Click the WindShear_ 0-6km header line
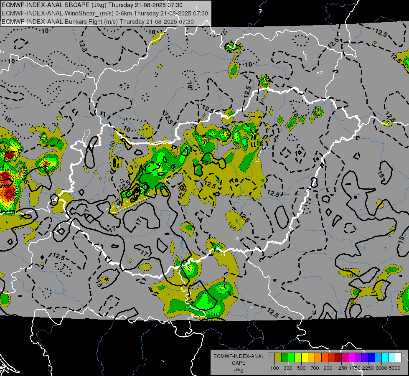Image resolution: width=409 pixels, height=376 pixels. click(x=104, y=13)
